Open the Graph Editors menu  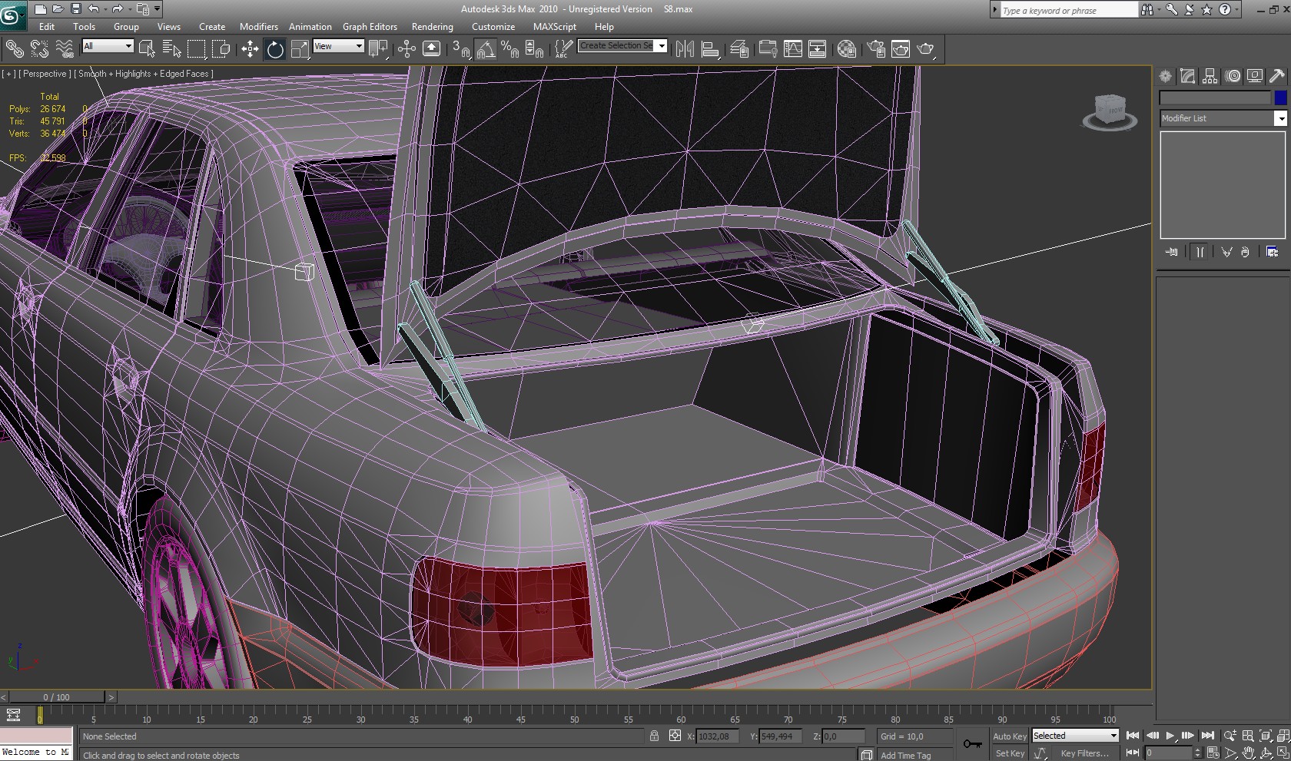click(370, 27)
